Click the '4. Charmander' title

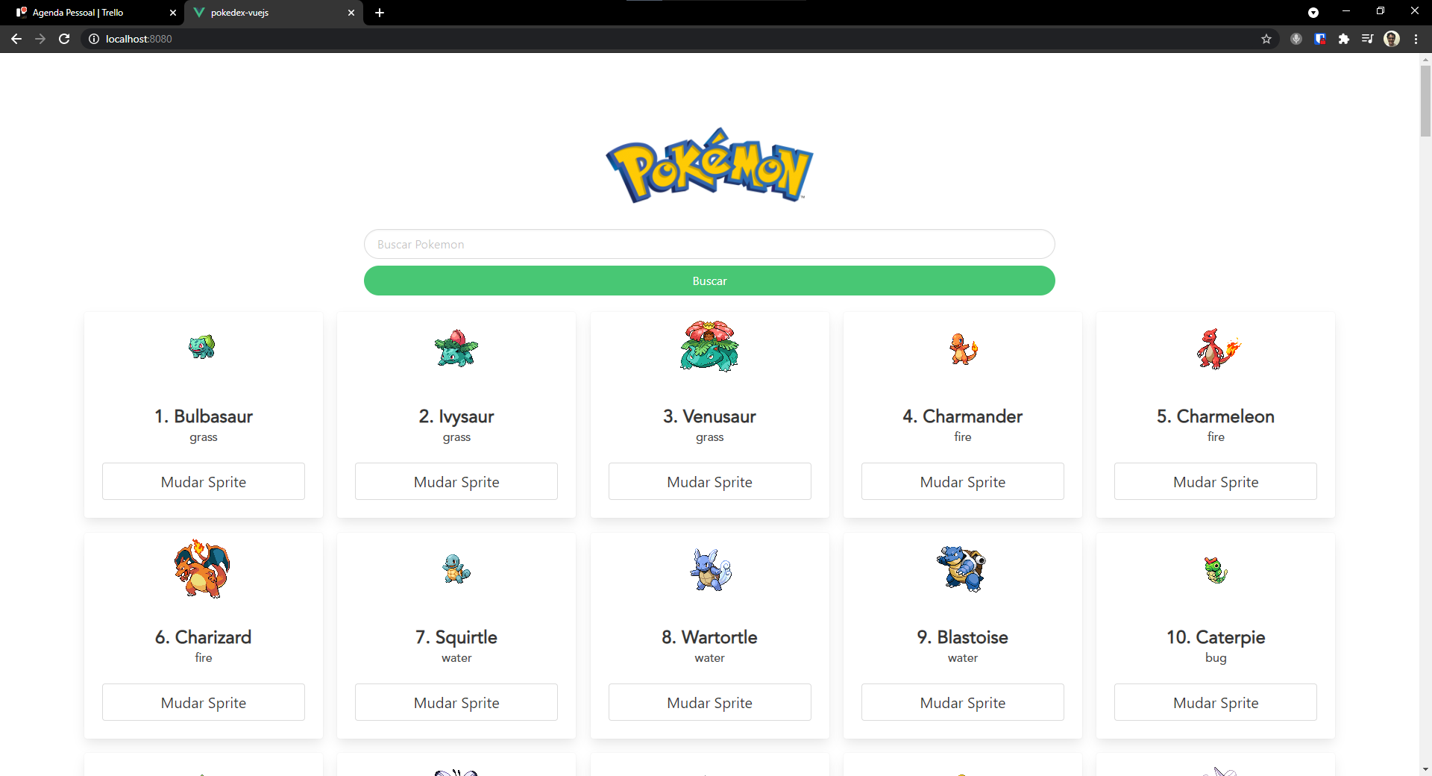point(963,416)
